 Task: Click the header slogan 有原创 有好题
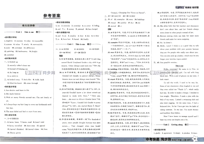coord(192,7)
